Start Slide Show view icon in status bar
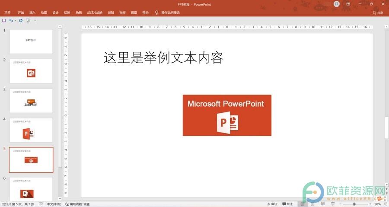 [x=333, y=204]
